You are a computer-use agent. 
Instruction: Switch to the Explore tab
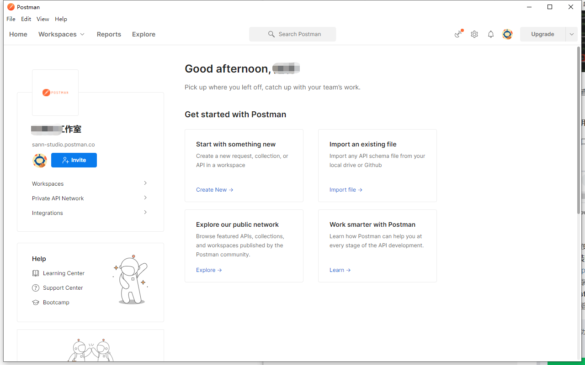(144, 34)
